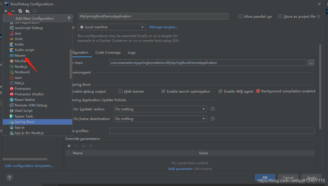Select Kotlin configuration type
The height and width of the screenshot is (186, 328).
(37, 44)
